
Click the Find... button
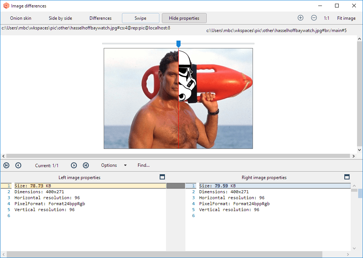coord(144,165)
